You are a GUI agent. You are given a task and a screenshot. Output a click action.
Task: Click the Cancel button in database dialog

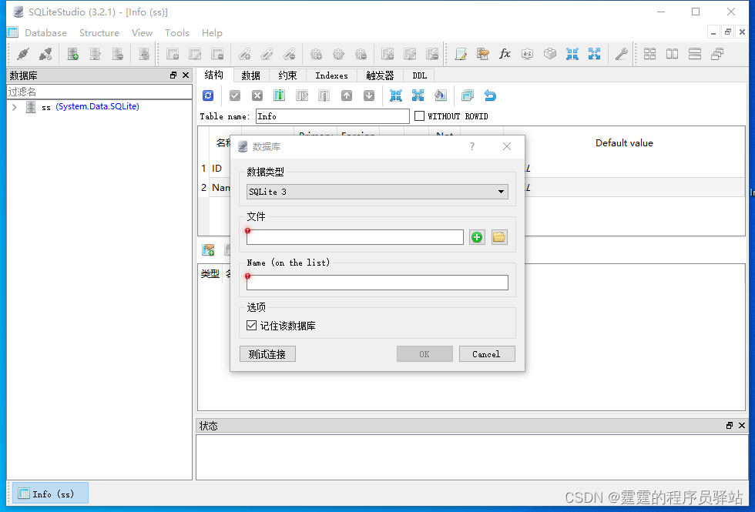coord(486,354)
